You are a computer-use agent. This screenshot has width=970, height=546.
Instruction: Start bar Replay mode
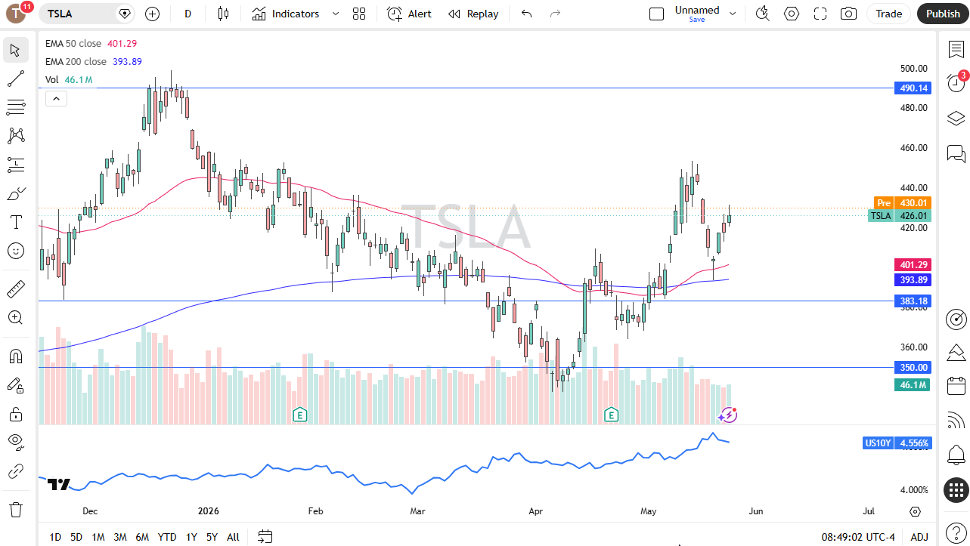coord(473,14)
